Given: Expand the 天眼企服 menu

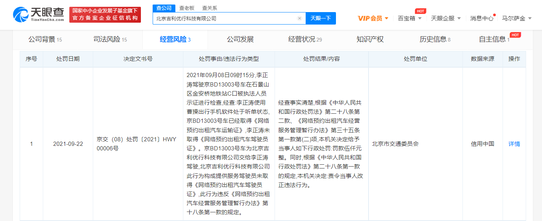Looking at the screenshot, I should coord(446,18).
